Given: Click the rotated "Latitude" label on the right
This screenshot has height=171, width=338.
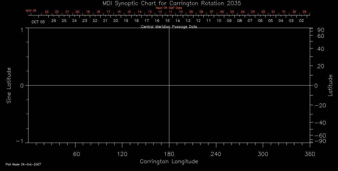Looking at the screenshot, I should pyautogui.click(x=330, y=85).
